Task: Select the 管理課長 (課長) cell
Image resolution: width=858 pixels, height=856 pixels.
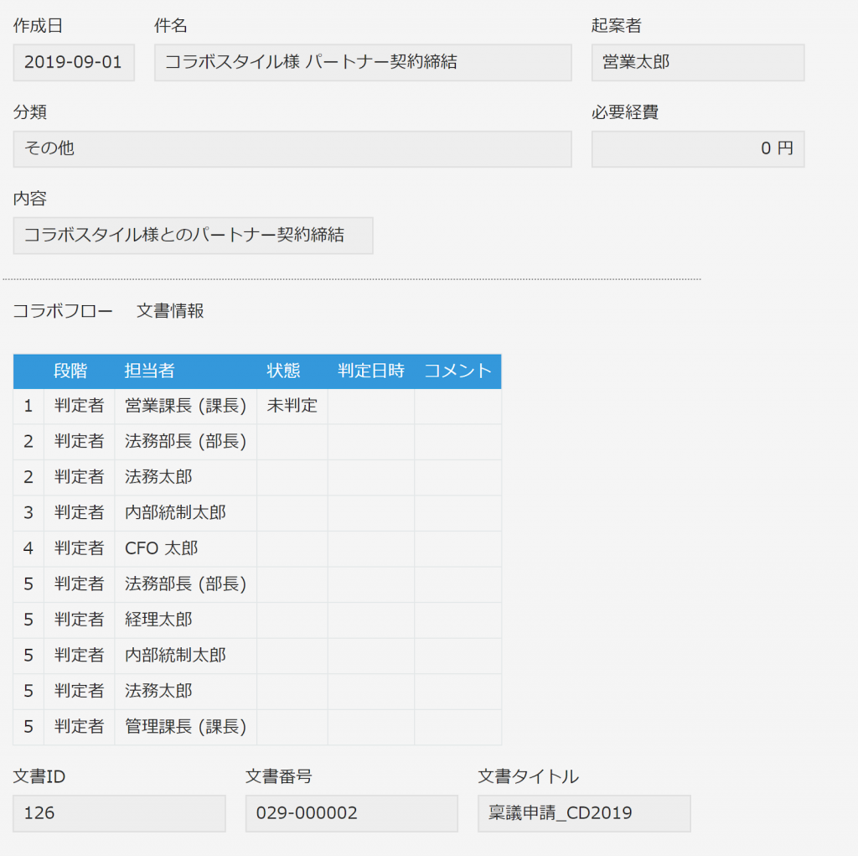Action: 185,727
